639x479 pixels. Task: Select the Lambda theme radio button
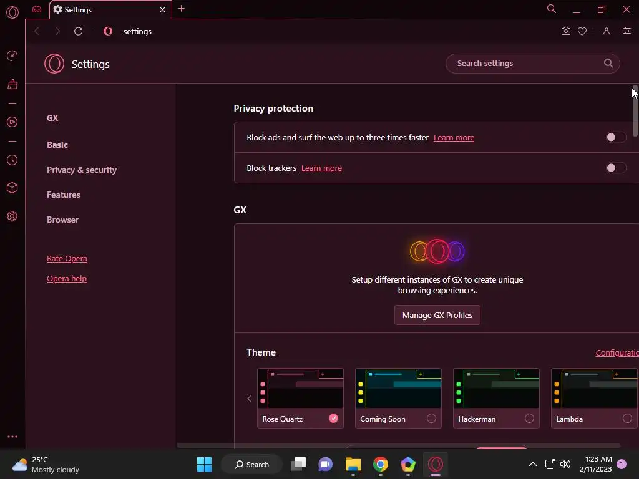[x=627, y=419]
